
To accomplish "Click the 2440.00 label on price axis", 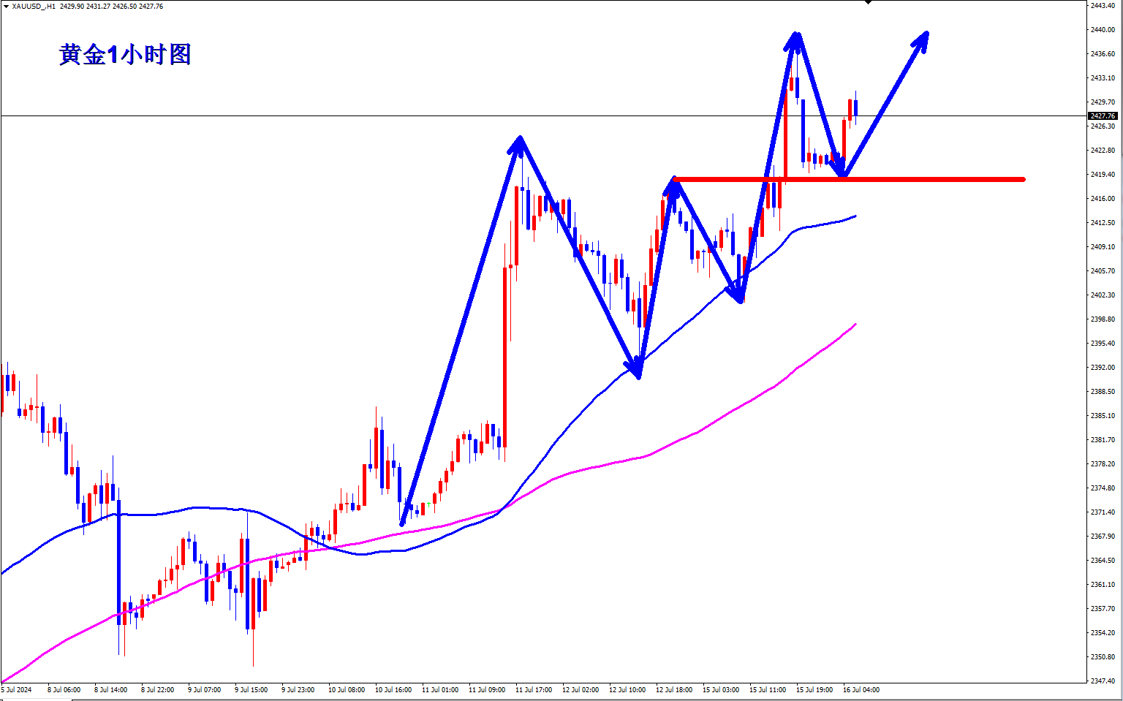I will click(1103, 29).
